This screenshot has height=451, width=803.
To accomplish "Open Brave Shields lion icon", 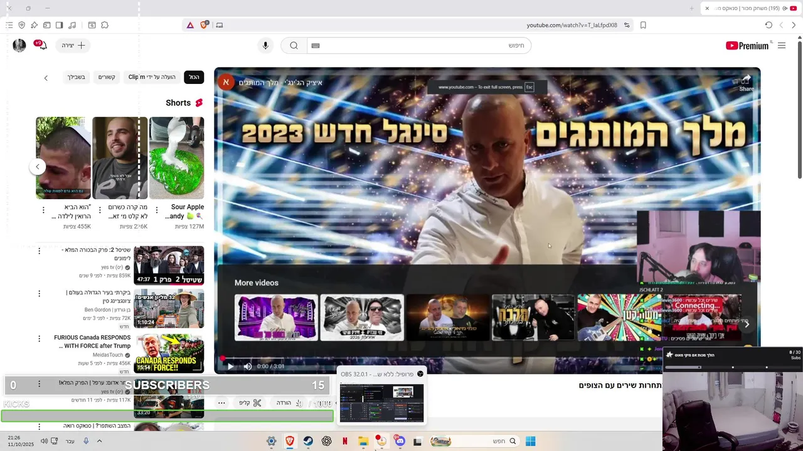I will click(205, 25).
